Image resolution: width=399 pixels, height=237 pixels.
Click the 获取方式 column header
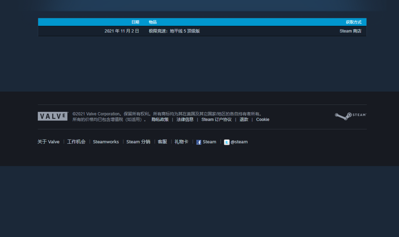(x=353, y=22)
